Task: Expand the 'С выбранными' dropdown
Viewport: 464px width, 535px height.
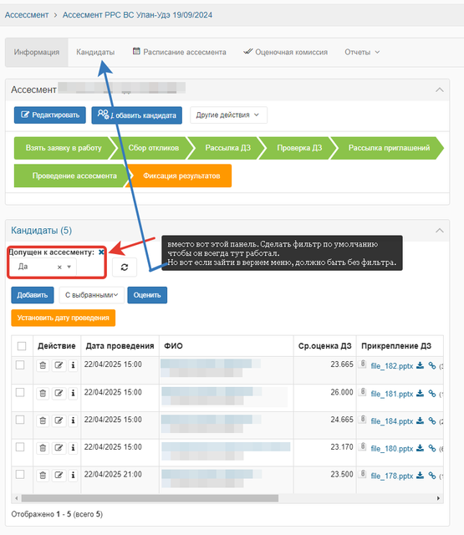Action: tap(91, 295)
